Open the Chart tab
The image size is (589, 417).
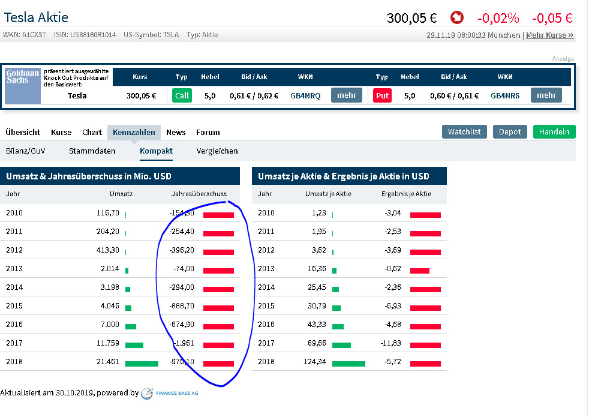[92, 132]
